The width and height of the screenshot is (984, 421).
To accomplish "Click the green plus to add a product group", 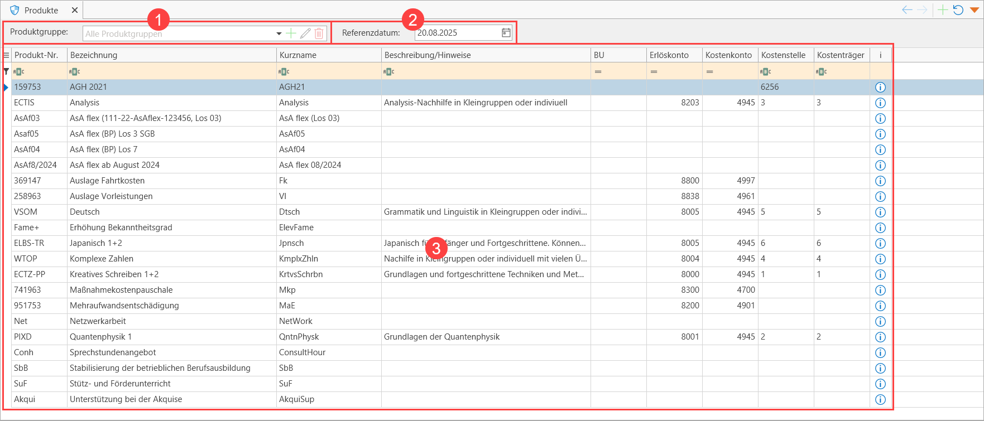I will [x=291, y=33].
